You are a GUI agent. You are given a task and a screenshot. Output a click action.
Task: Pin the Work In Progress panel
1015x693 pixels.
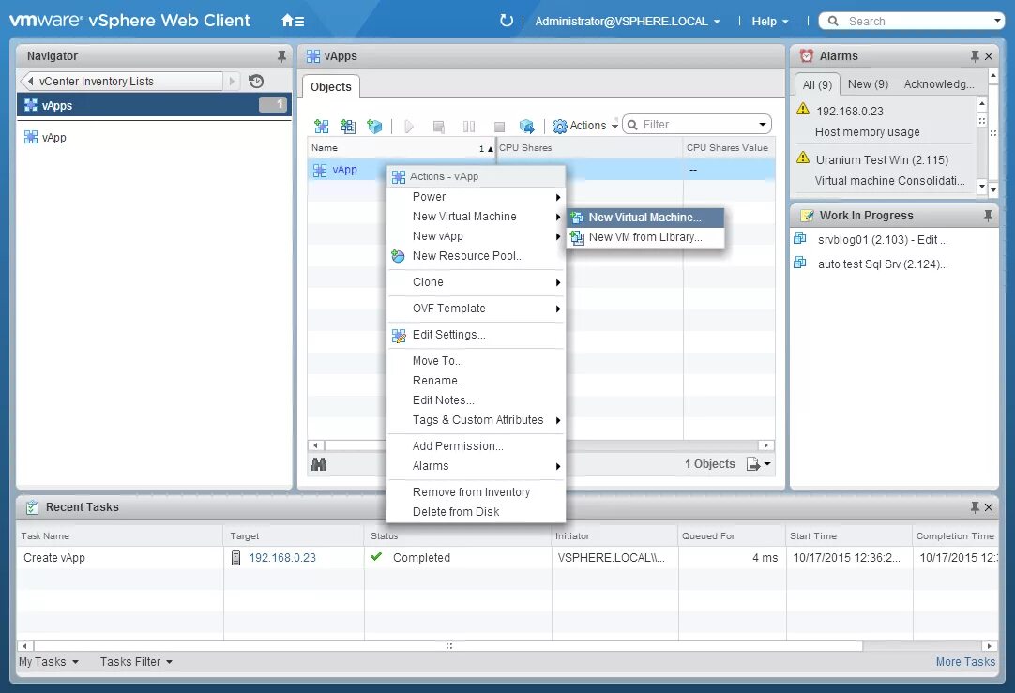point(988,216)
